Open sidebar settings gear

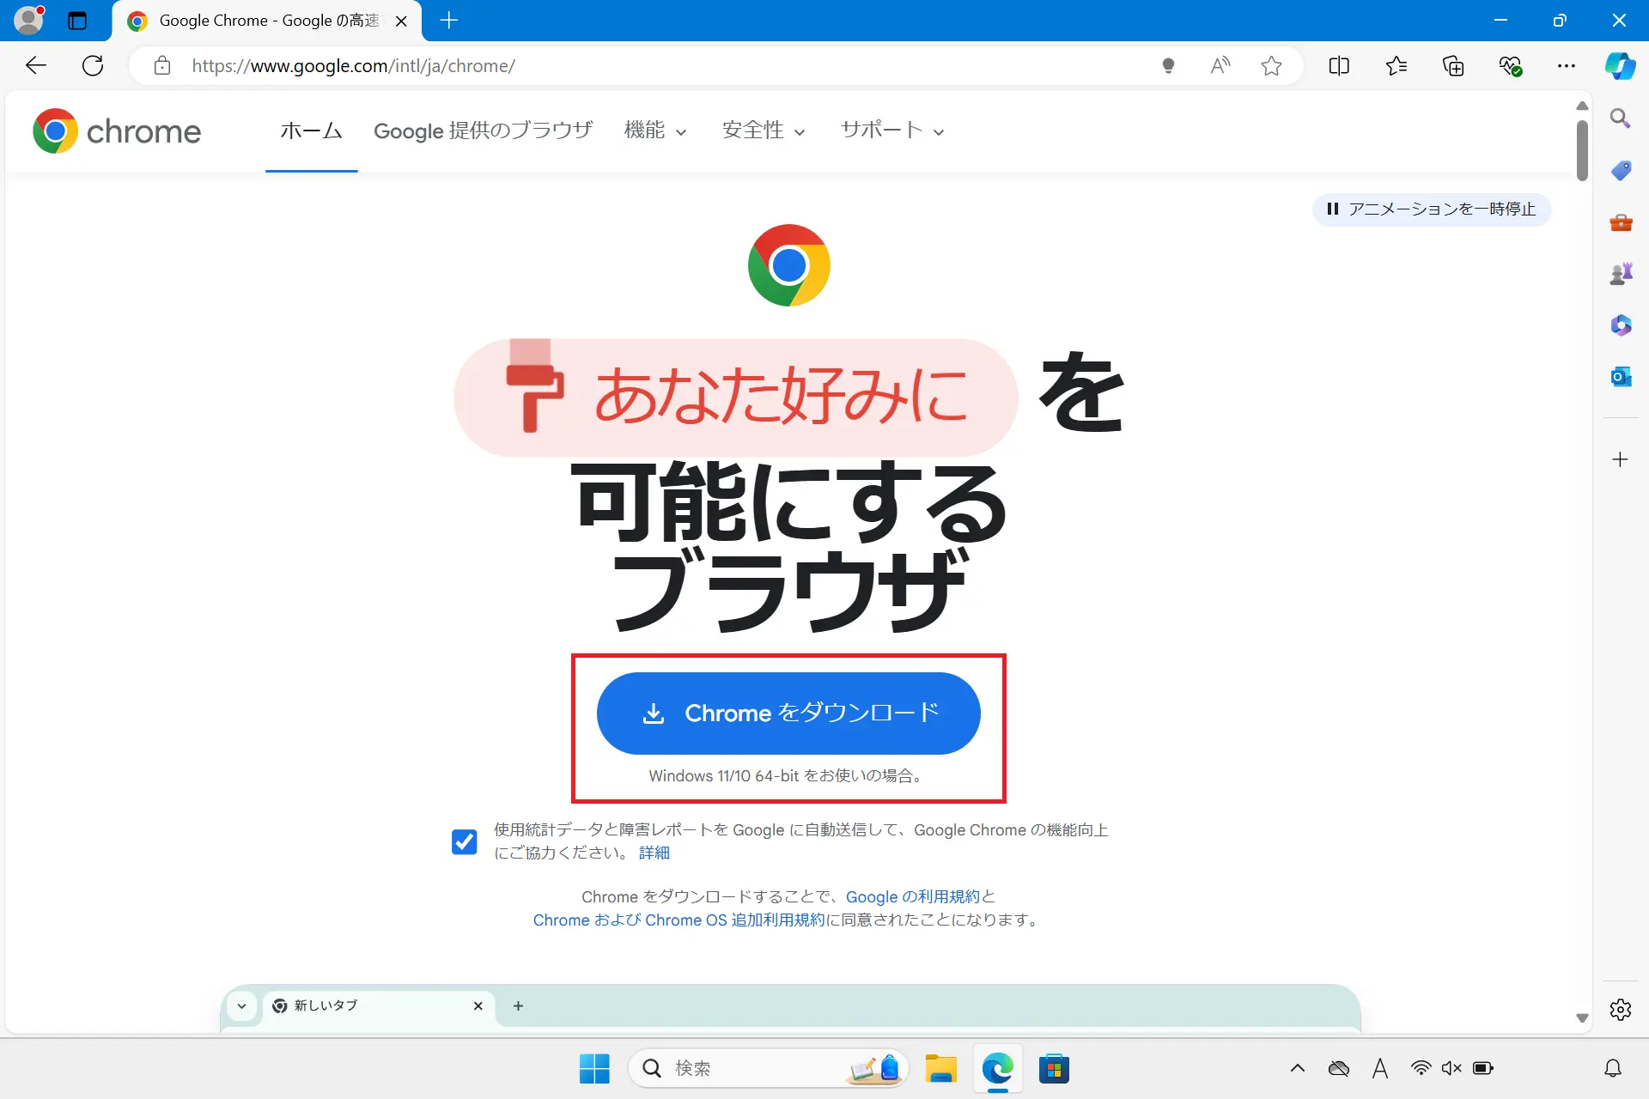1621,1010
